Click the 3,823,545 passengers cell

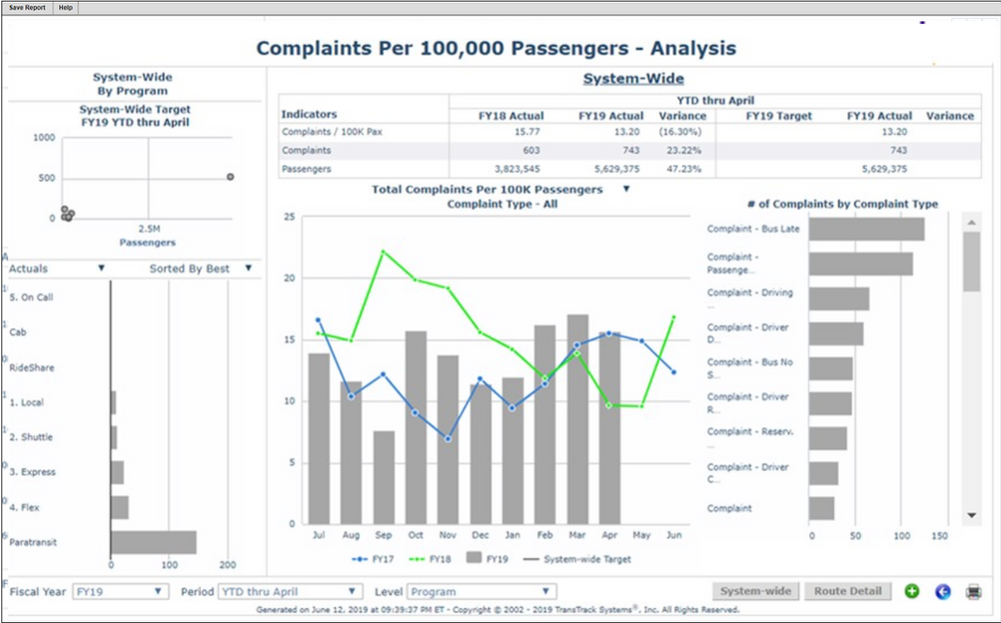(x=517, y=169)
